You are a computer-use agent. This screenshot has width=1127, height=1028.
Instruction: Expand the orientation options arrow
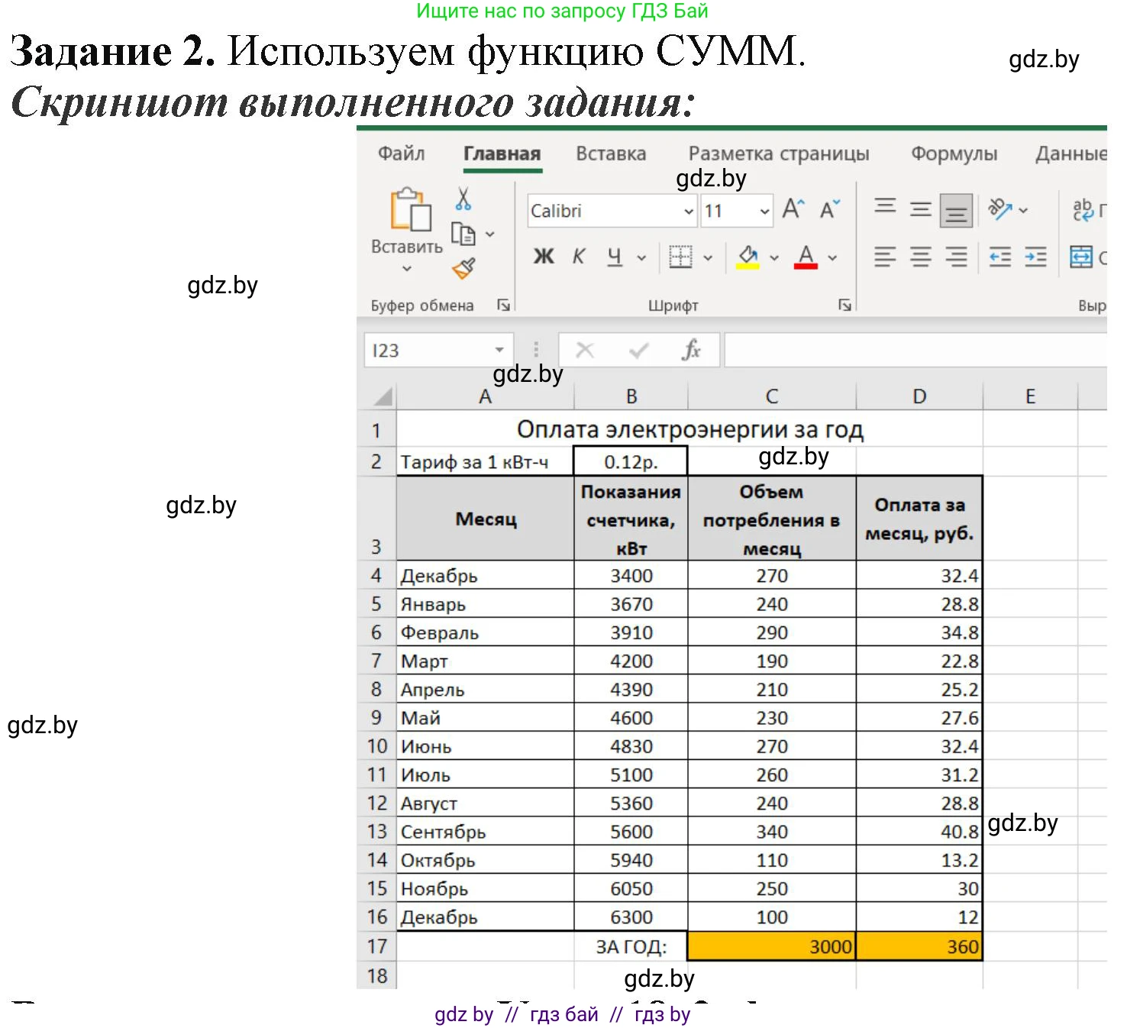tap(1024, 210)
